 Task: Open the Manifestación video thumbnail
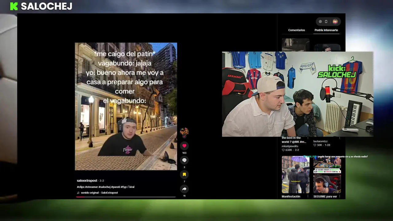pos(296,174)
